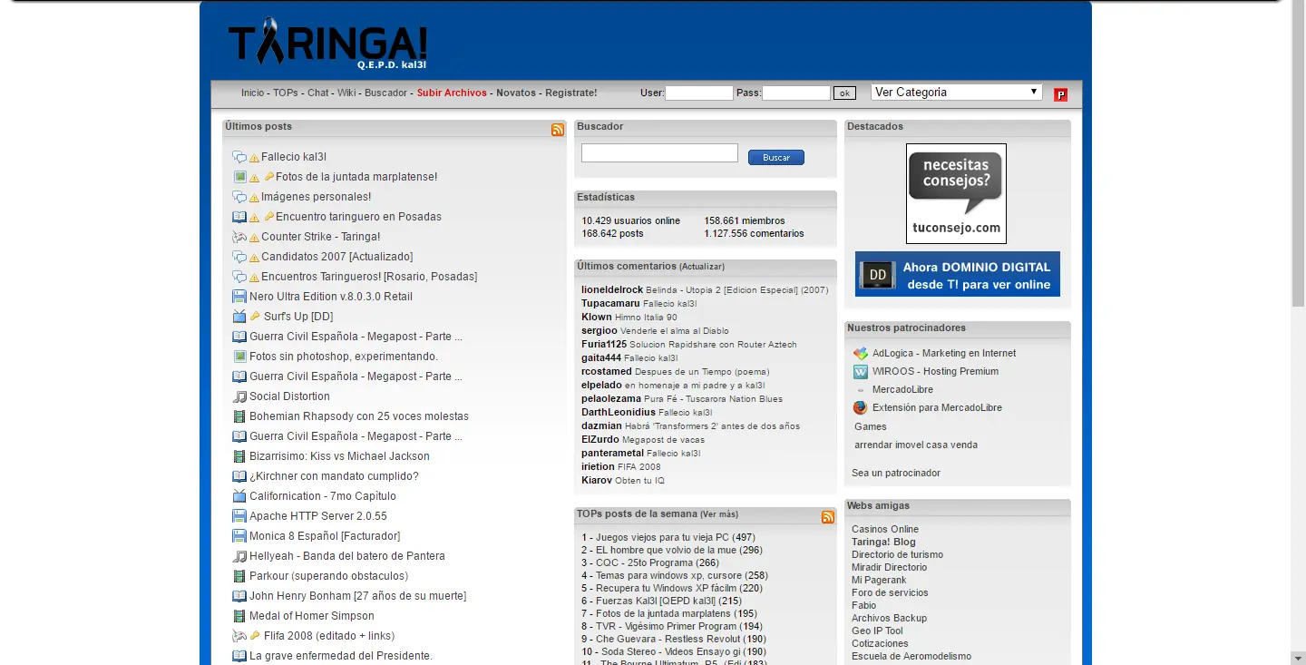Click the image icon beside Fotos de la juntada marplatense
Viewport: 1306px width, 665px height.
click(x=239, y=177)
